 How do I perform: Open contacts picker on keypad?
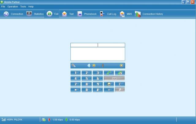pyautogui.click(x=109, y=84)
